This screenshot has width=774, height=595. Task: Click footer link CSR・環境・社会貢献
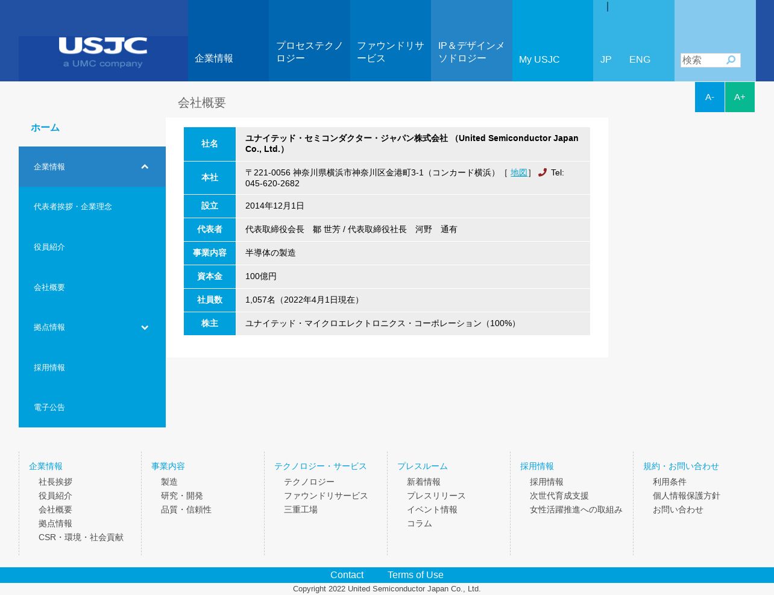click(81, 537)
